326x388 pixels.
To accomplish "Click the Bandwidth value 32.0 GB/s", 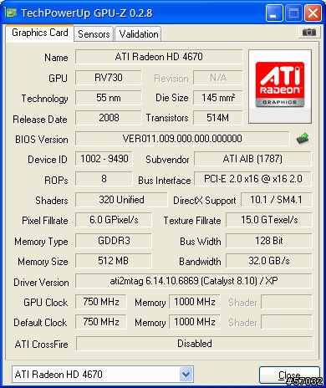I will [x=269, y=261].
